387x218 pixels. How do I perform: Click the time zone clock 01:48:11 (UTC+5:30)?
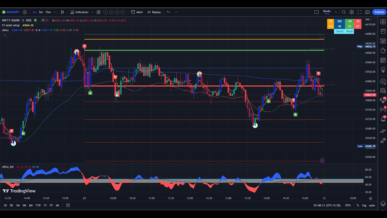pyautogui.click(x=327, y=205)
